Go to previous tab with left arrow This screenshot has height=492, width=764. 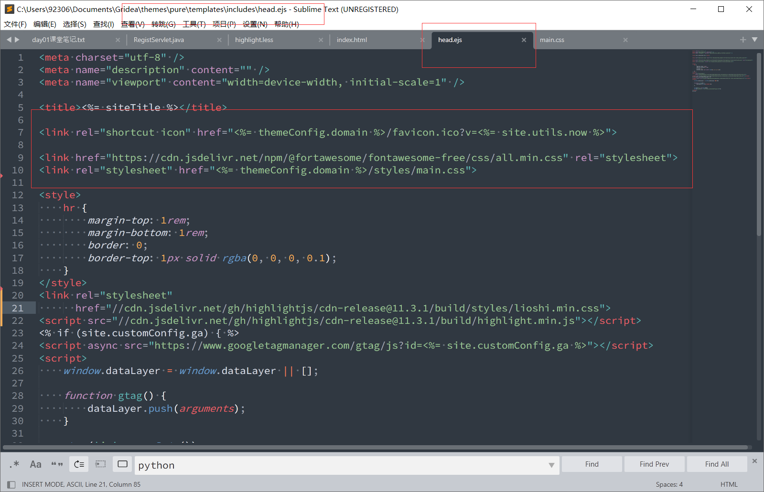click(x=9, y=40)
